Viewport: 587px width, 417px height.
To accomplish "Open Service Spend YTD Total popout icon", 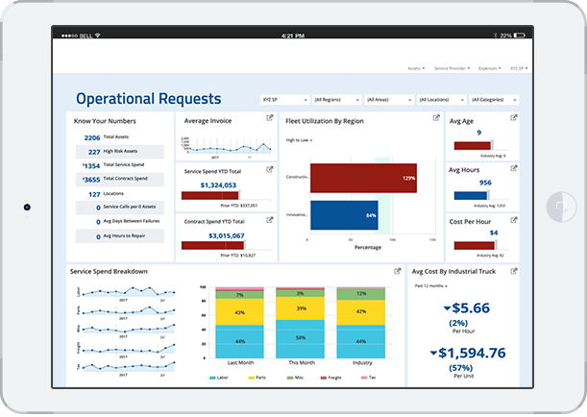I will click(x=270, y=169).
